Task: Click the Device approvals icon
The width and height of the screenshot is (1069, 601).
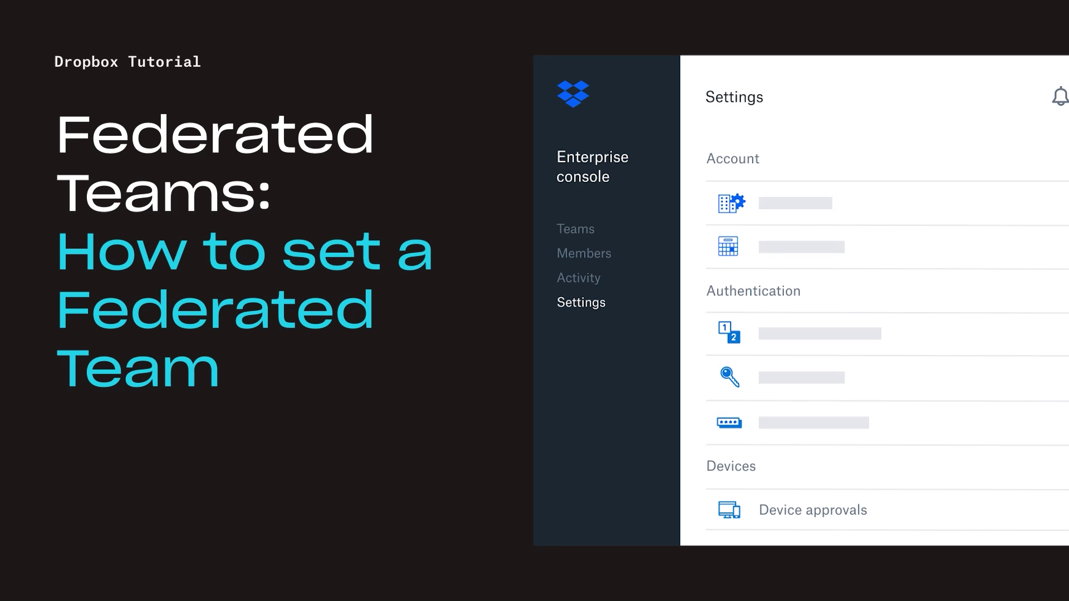Action: (x=729, y=510)
